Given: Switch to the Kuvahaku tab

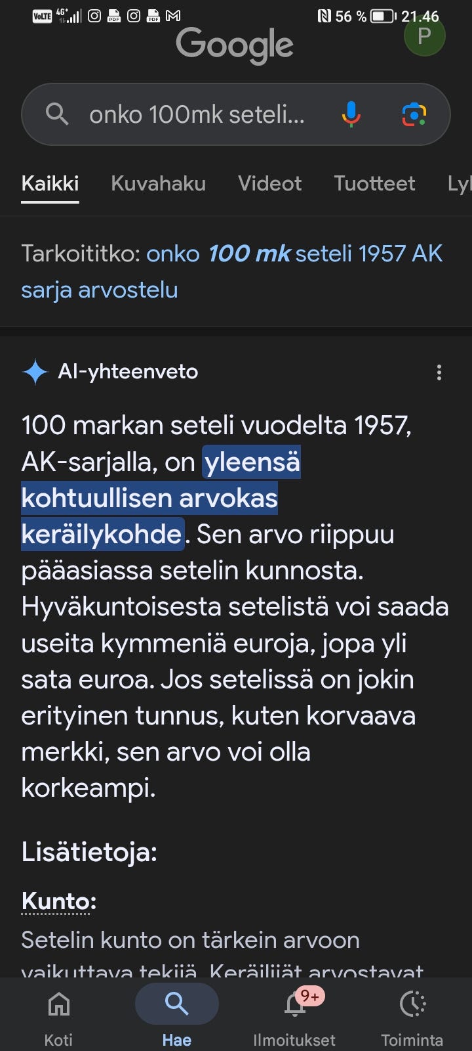Looking at the screenshot, I should 157,183.
